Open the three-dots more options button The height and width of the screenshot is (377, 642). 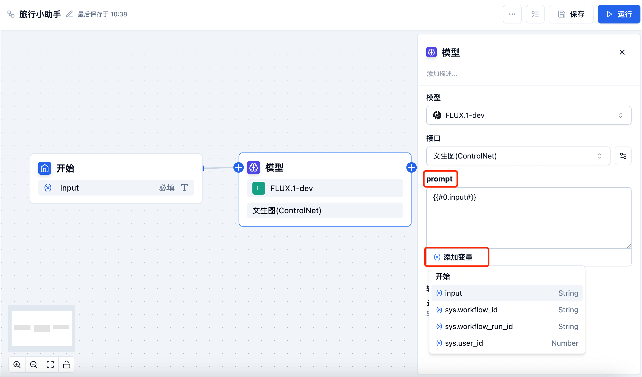click(512, 14)
